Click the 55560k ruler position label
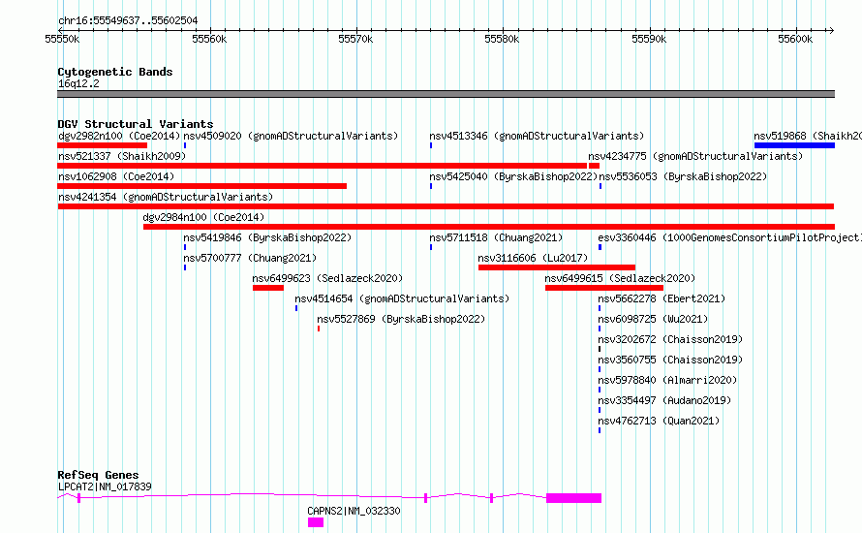The height and width of the screenshot is (533, 862). [209, 39]
